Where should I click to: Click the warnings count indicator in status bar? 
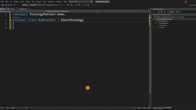point(13,108)
